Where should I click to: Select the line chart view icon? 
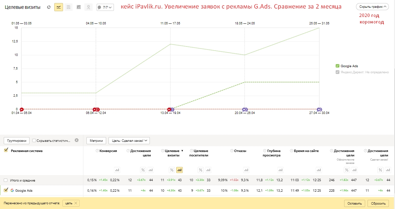point(59,7)
